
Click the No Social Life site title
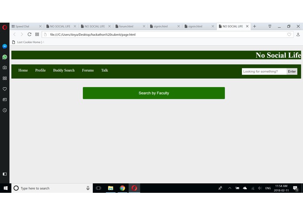coord(278,55)
